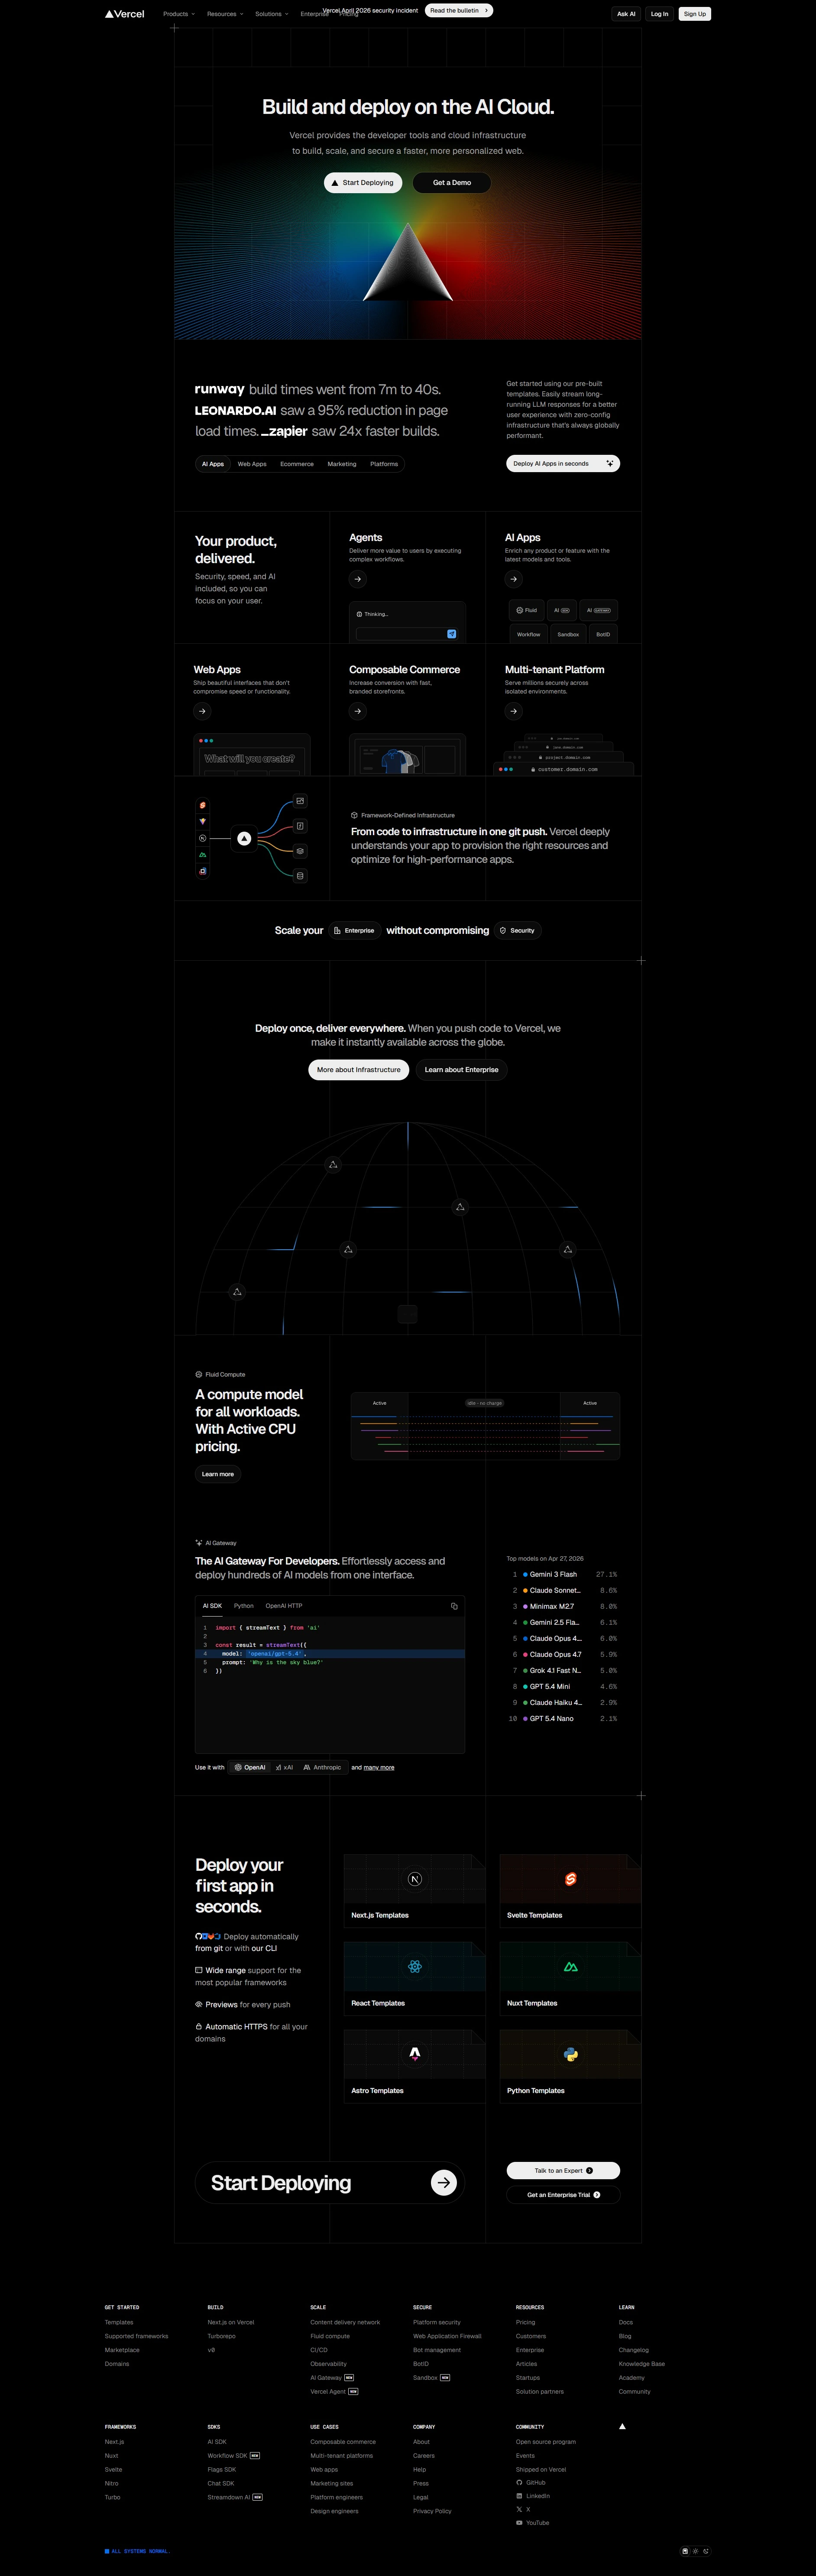Click the footer Vercel triangle logo
816x2576 pixels.
(x=622, y=2426)
